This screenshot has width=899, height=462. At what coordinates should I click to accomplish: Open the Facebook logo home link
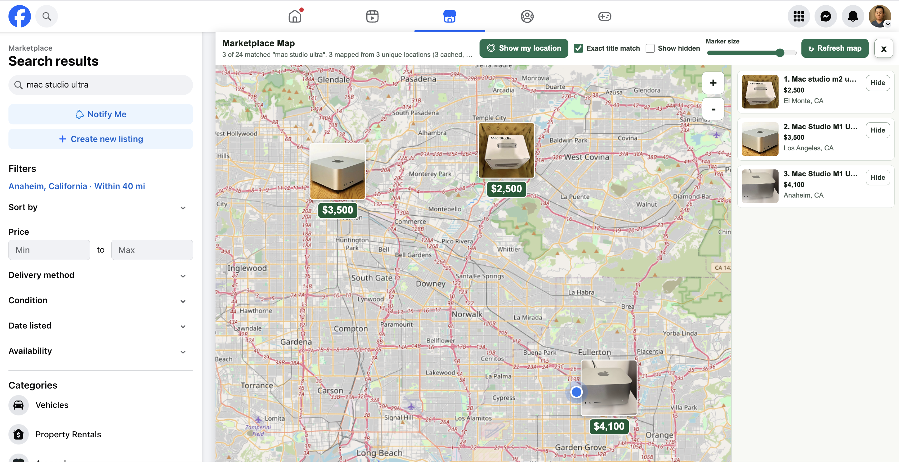tap(19, 16)
